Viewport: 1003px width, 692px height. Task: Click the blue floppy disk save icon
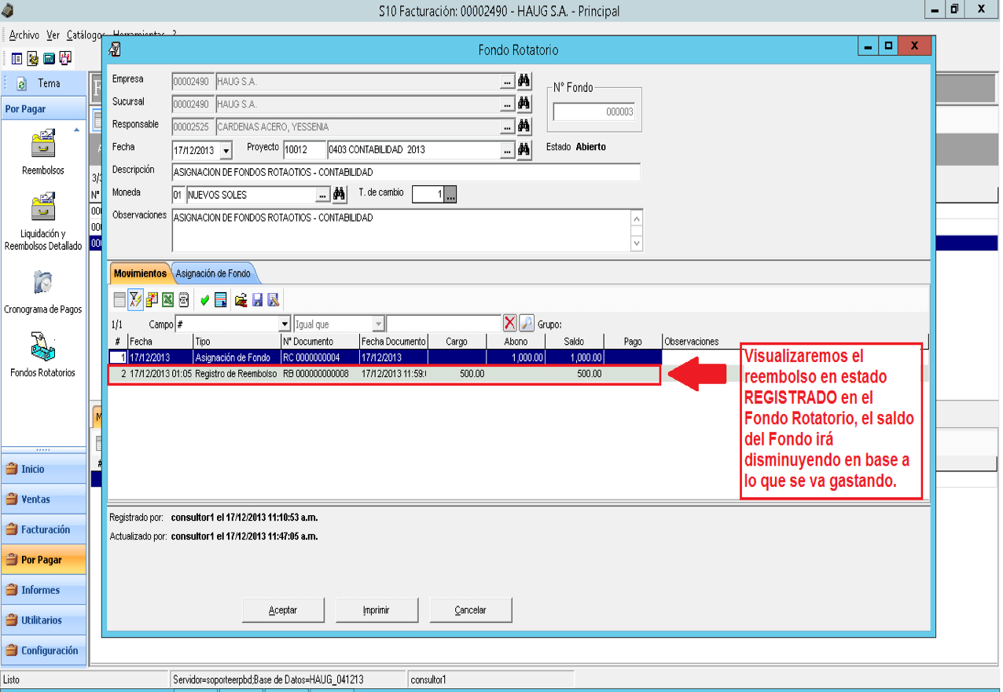(x=257, y=299)
